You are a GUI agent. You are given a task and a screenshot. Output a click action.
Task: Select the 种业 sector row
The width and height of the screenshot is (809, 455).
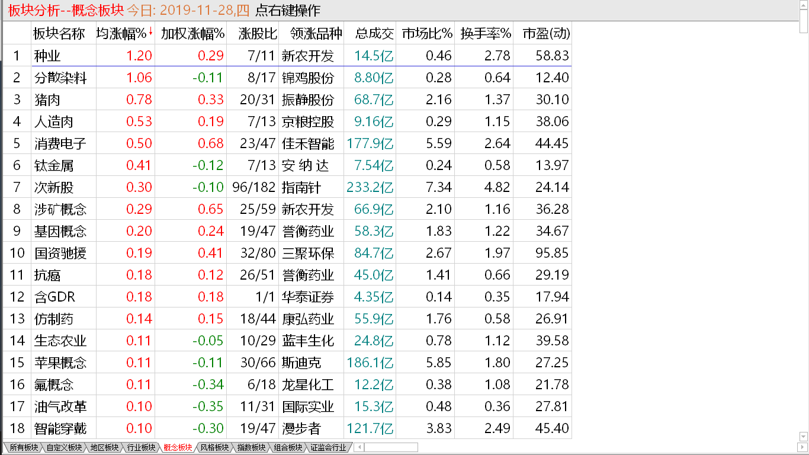(287, 56)
